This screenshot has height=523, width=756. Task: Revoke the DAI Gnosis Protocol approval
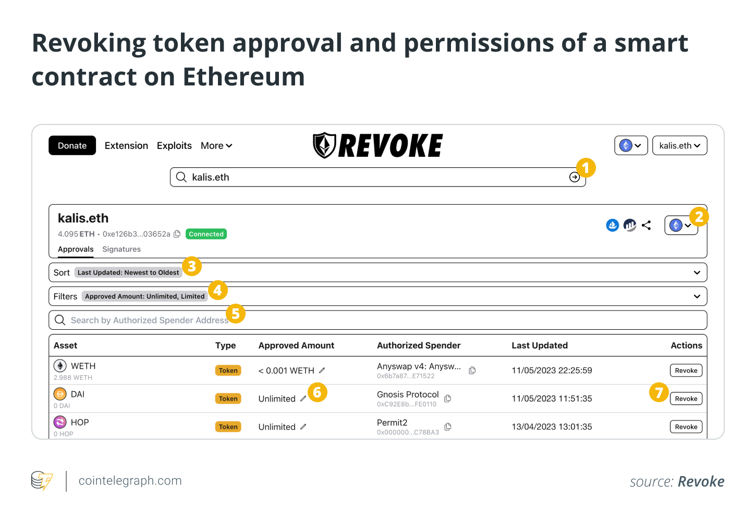(686, 399)
